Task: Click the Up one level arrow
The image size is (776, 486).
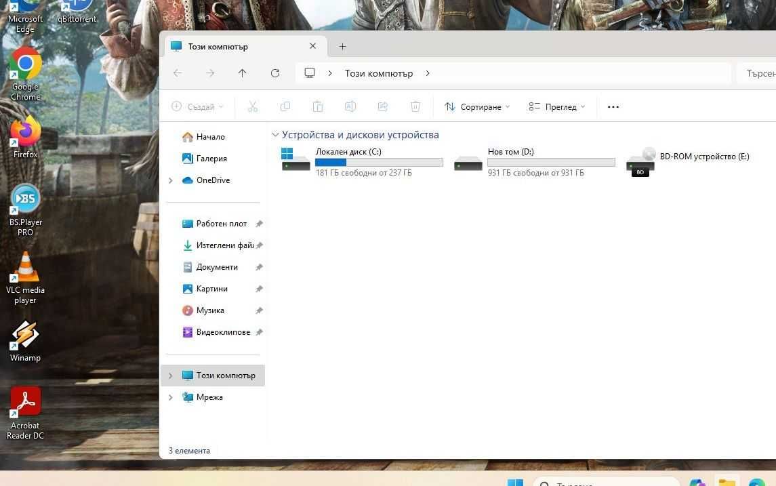Action: coord(242,73)
